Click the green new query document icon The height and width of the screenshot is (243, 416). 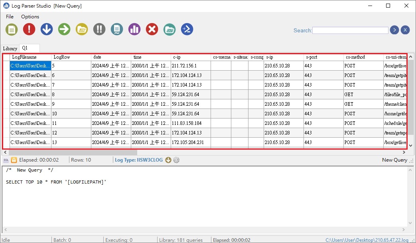click(12, 29)
